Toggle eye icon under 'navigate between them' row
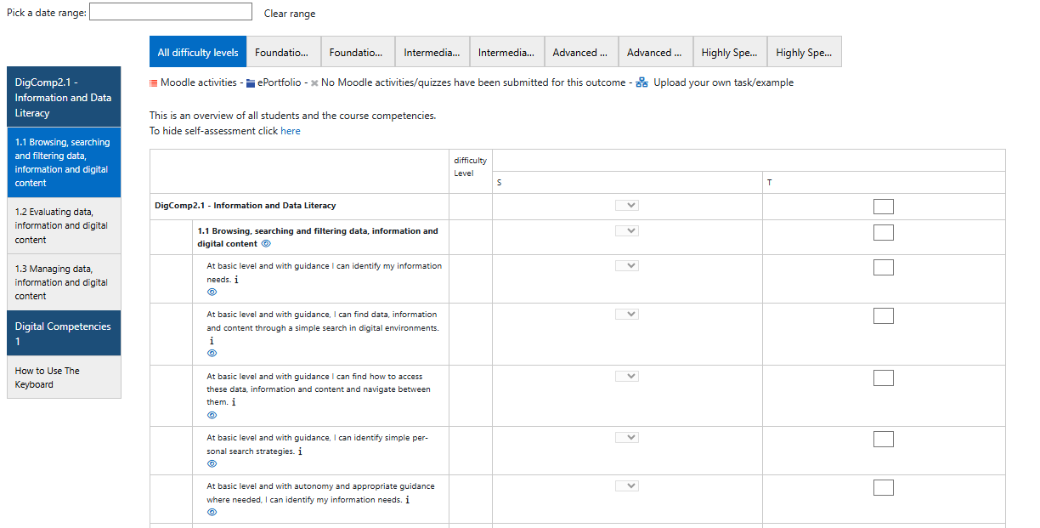1040x528 pixels. [212, 415]
